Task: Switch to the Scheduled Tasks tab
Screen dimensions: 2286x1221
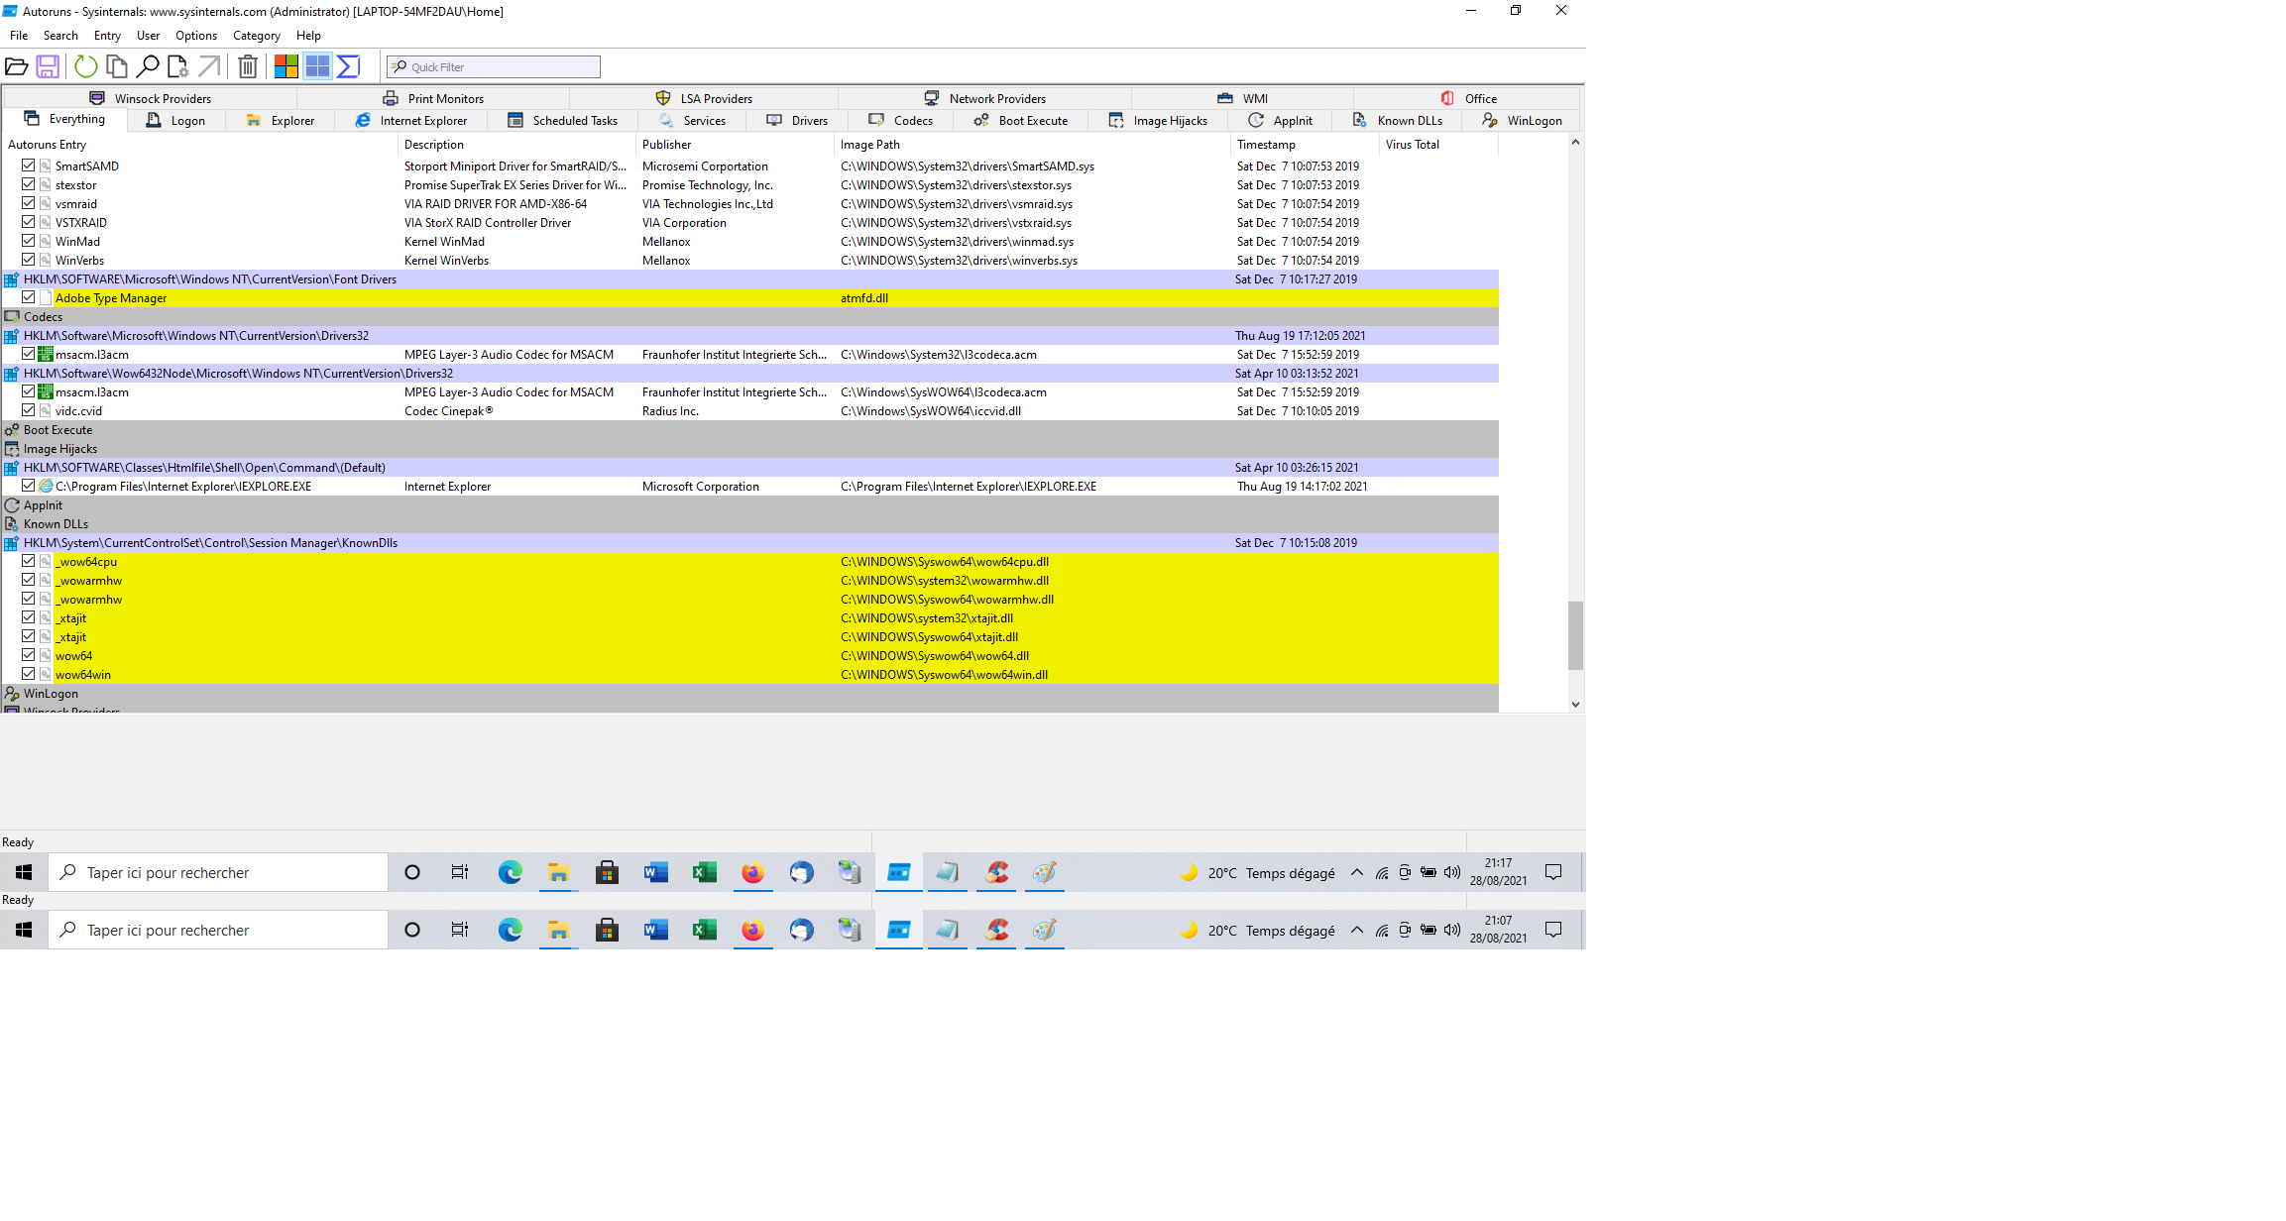Action: tap(562, 120)
